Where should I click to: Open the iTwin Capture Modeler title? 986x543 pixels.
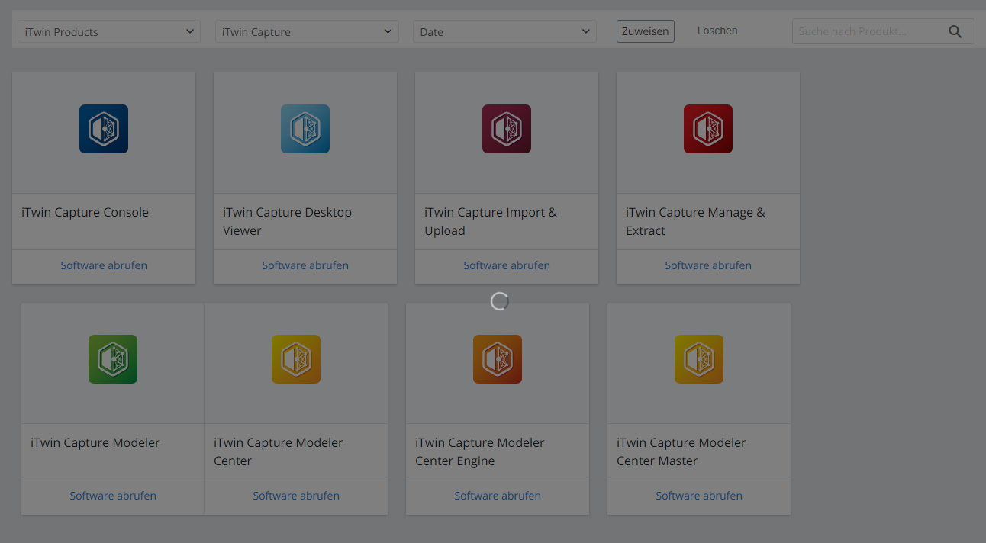95,443
